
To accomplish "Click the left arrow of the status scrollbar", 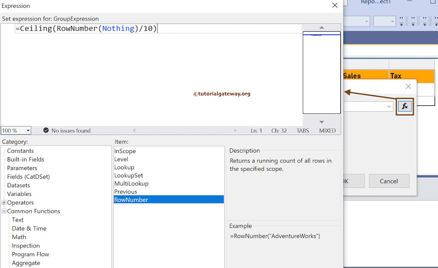I will point(135,130).
